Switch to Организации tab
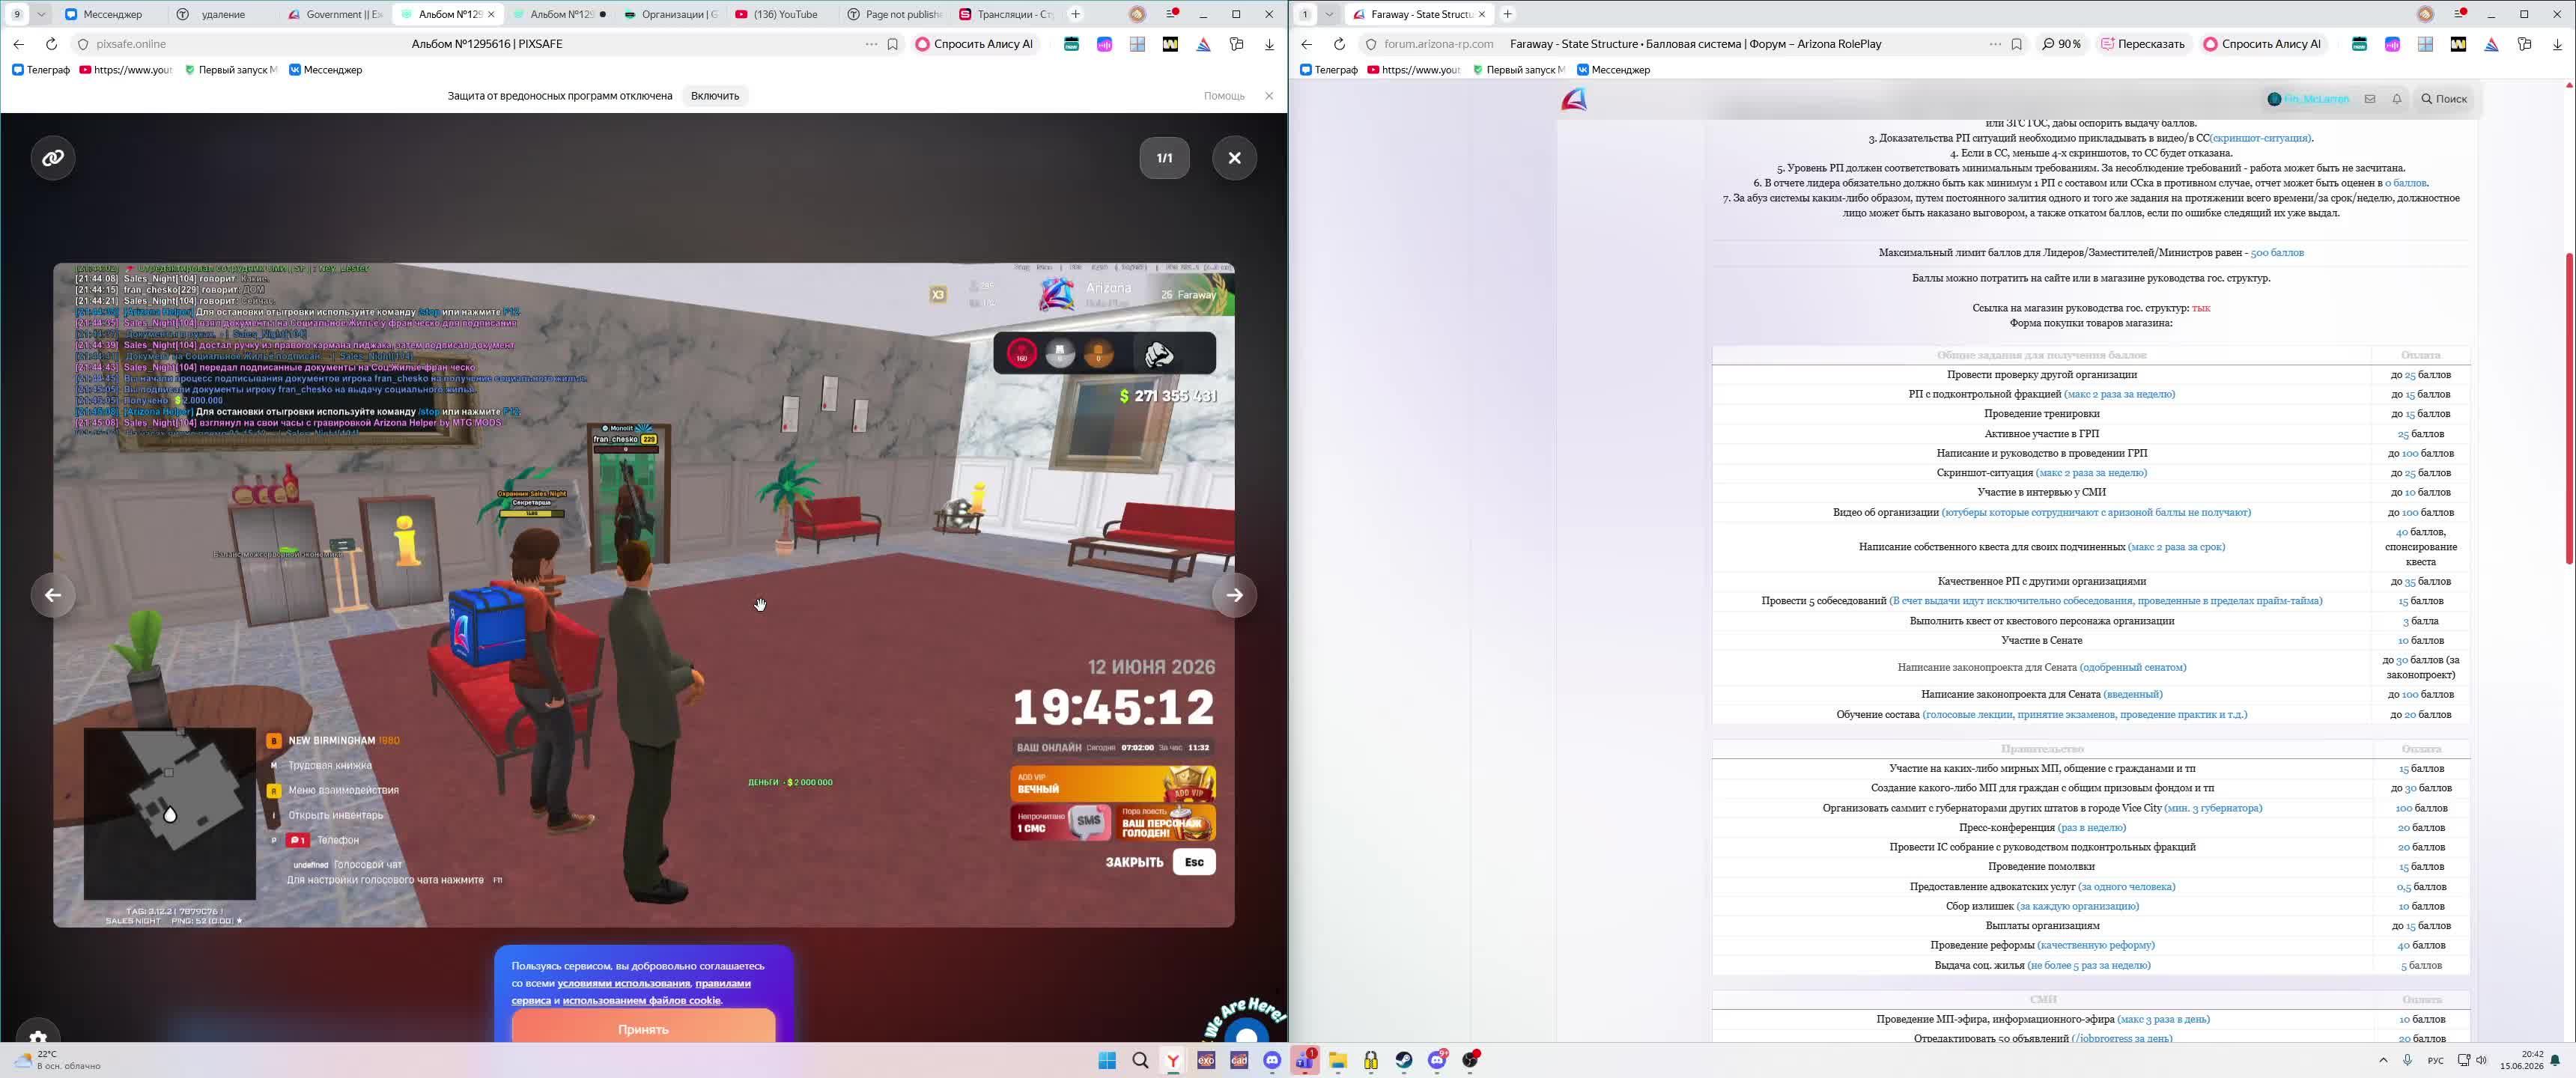Screen dimensions: 2576x1078 [670, 14]
